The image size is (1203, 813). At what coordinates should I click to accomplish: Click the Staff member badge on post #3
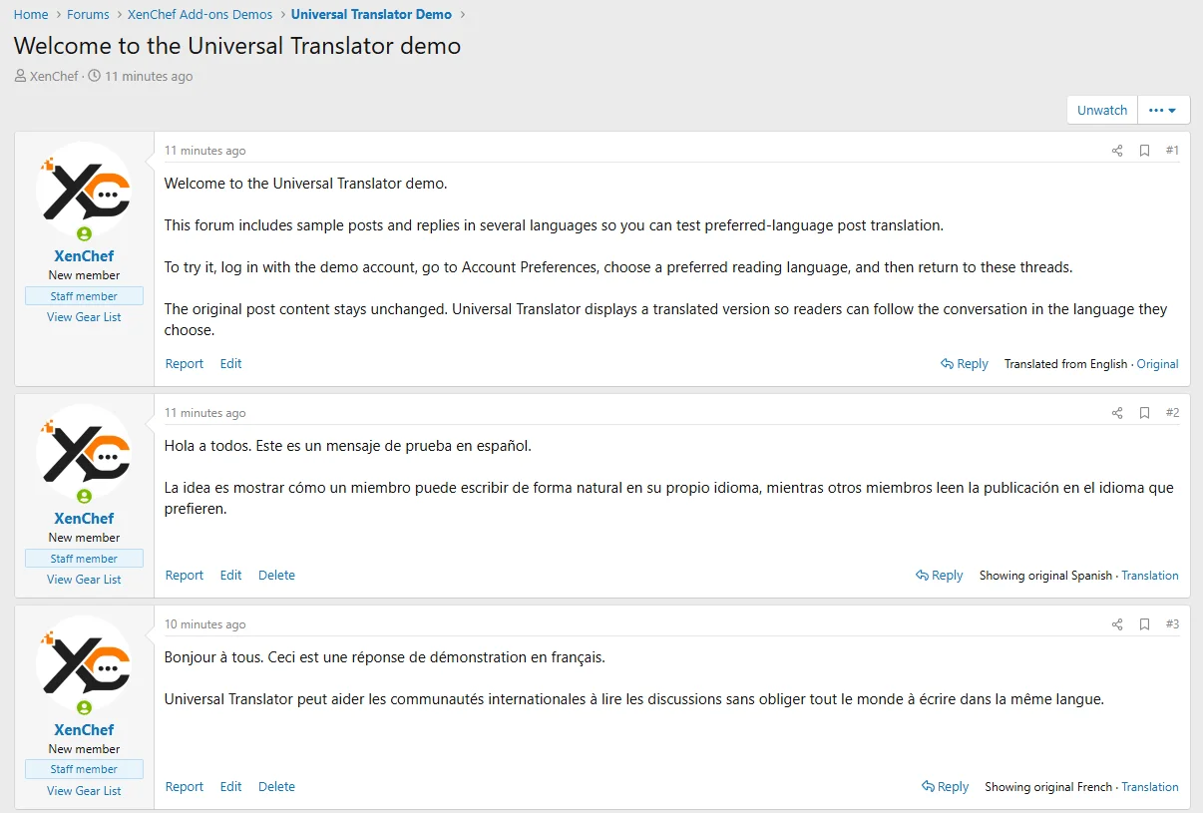tap(84, 769)
